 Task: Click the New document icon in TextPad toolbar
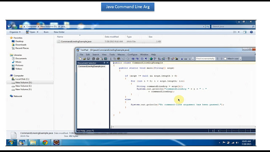(x=81, y=59)
